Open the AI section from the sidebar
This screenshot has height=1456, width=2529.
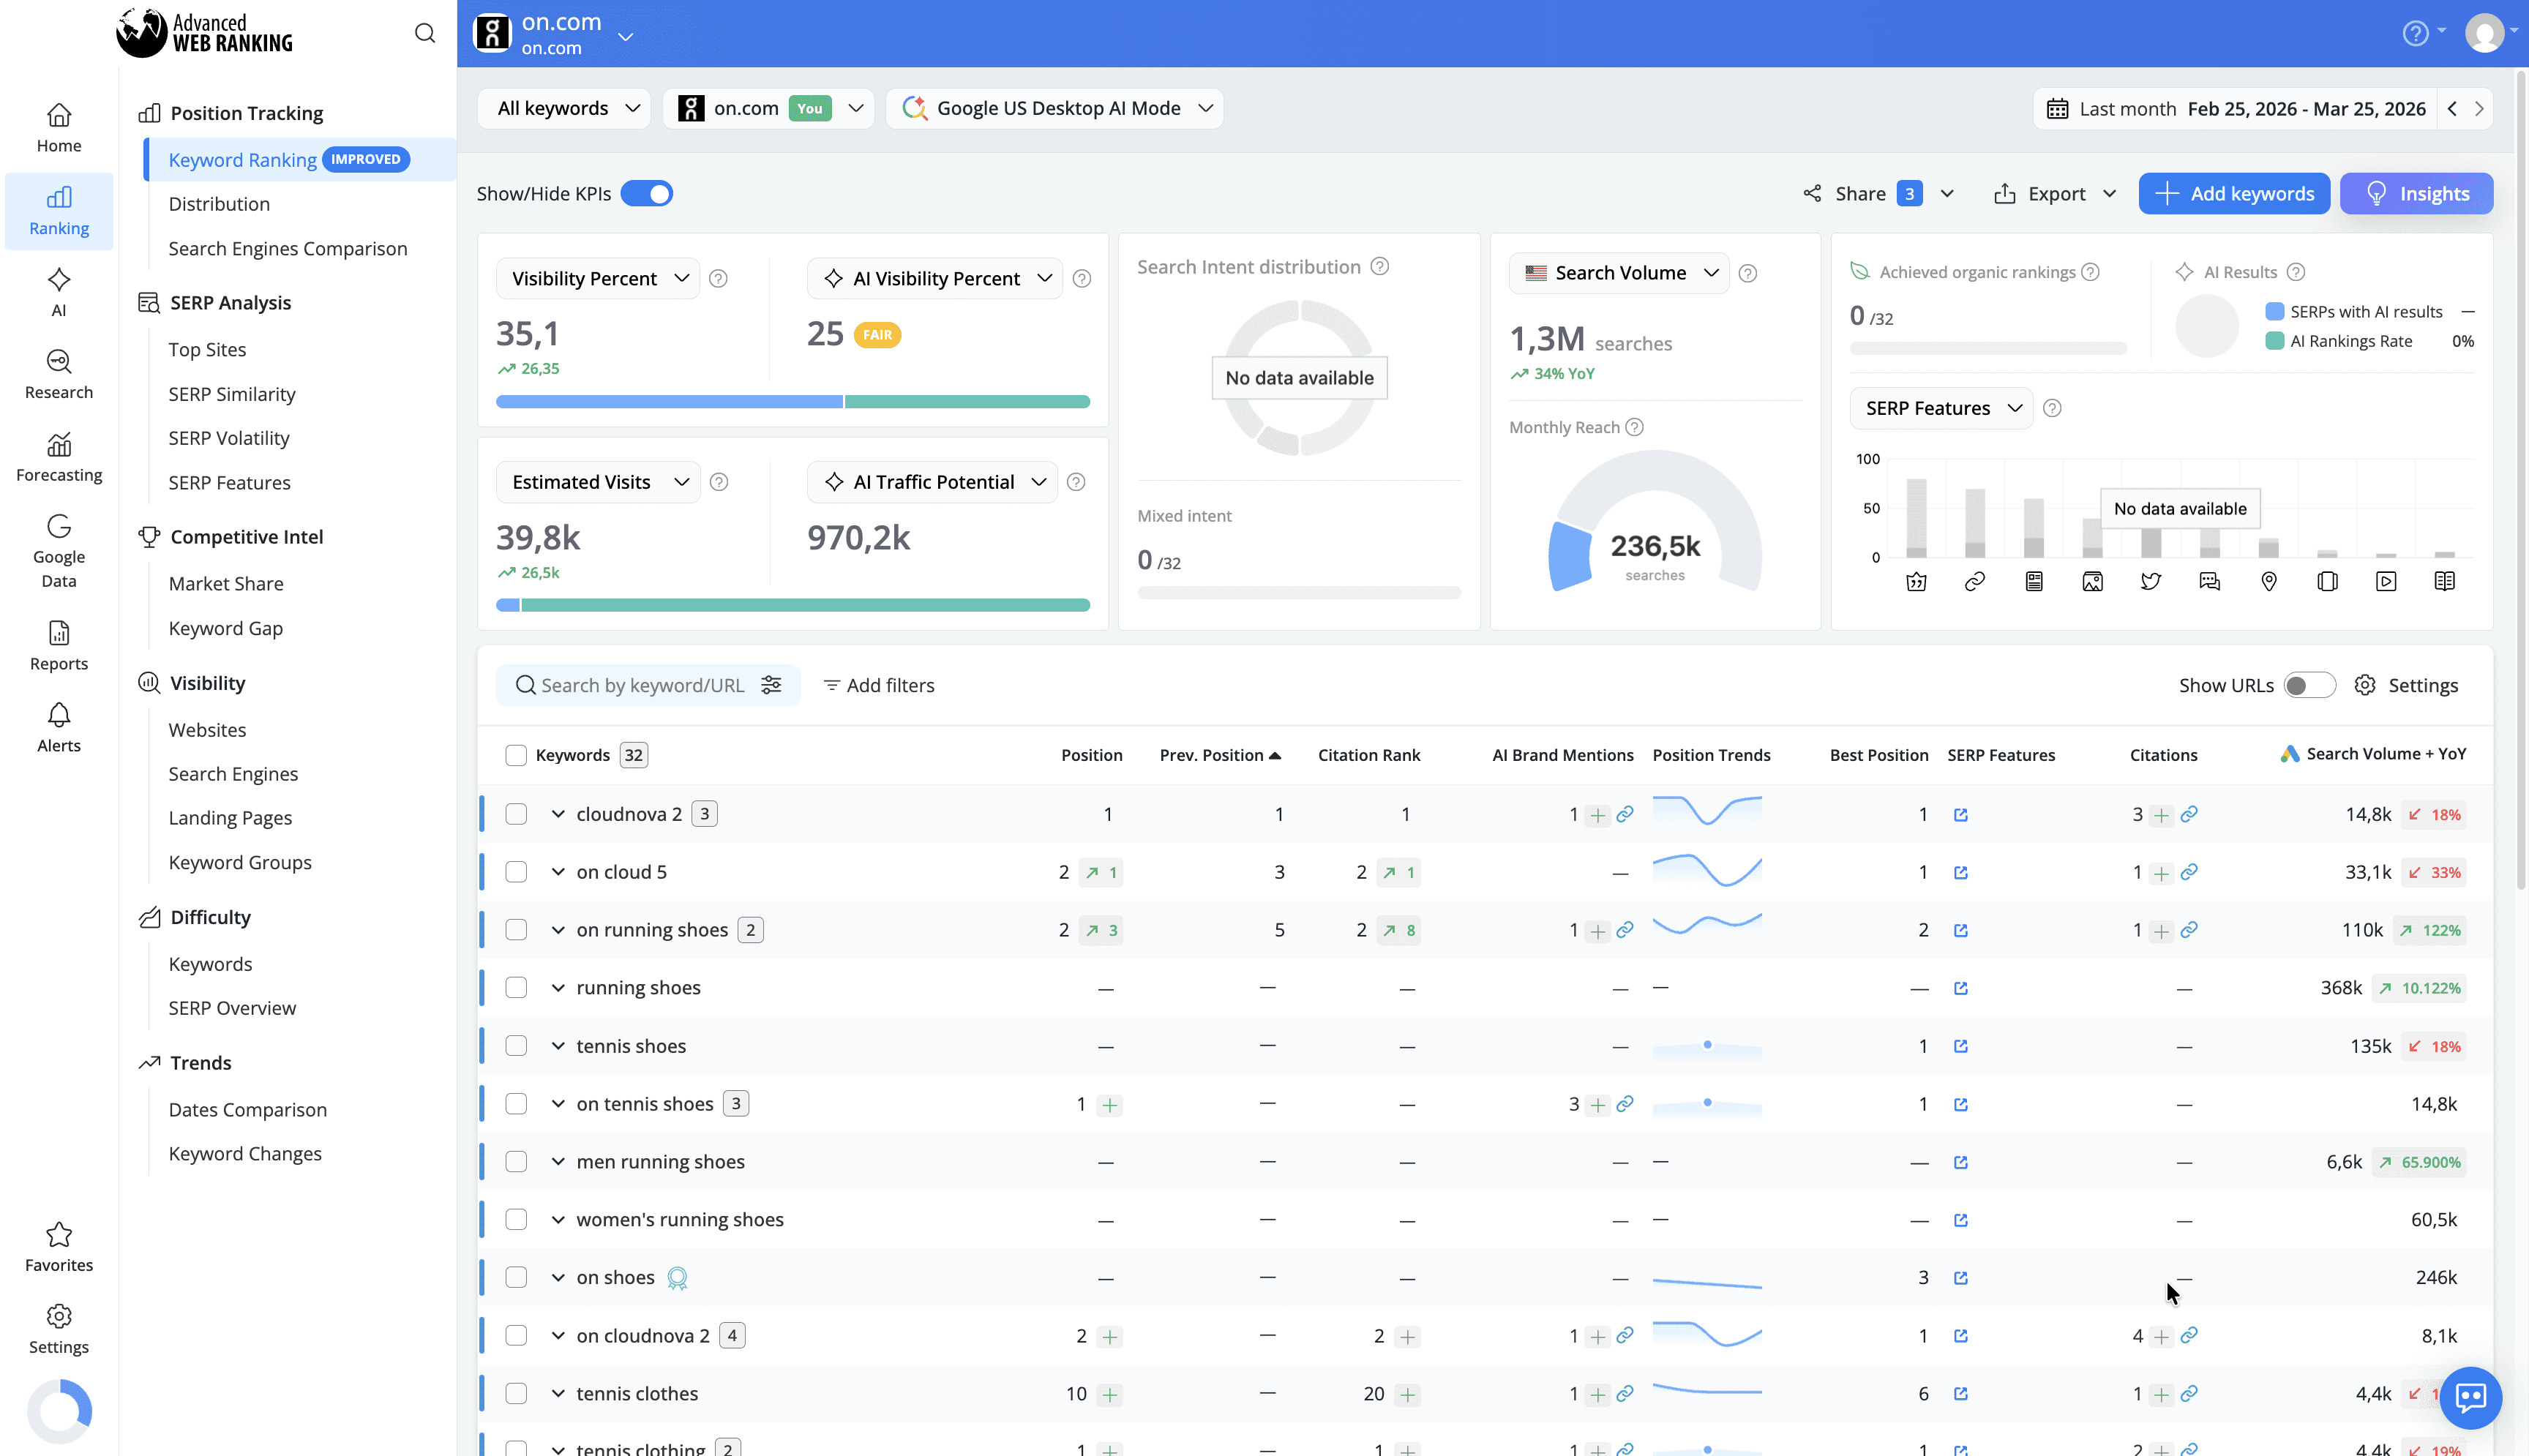(58, 291)
